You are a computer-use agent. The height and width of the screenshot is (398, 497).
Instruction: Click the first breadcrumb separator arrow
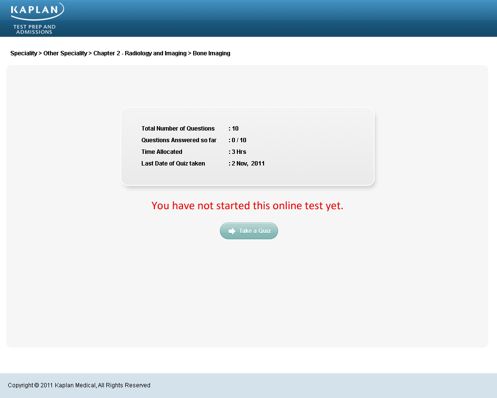(x=40, y=53)
